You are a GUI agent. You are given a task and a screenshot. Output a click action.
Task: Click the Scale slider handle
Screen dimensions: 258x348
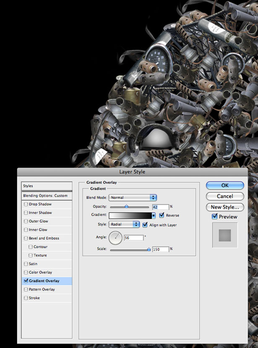(x=149, y=249)
